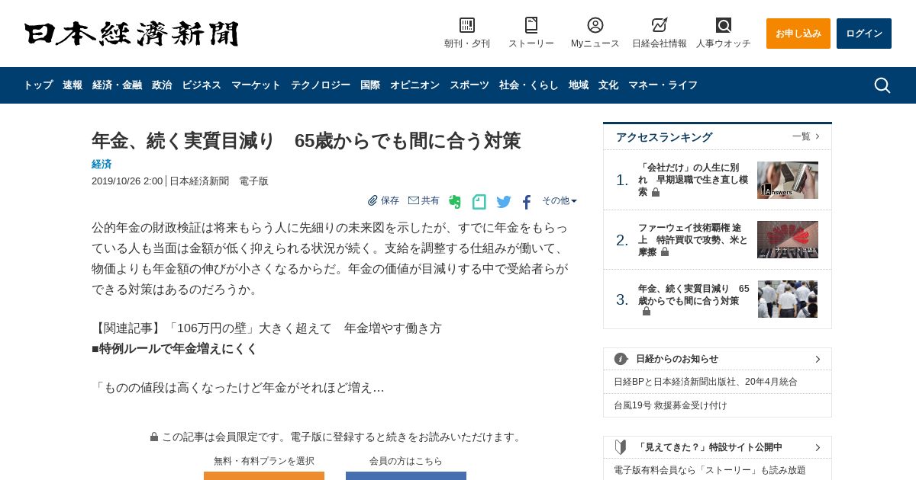
Task: Click the ログイン button
Action: (864, 34)
